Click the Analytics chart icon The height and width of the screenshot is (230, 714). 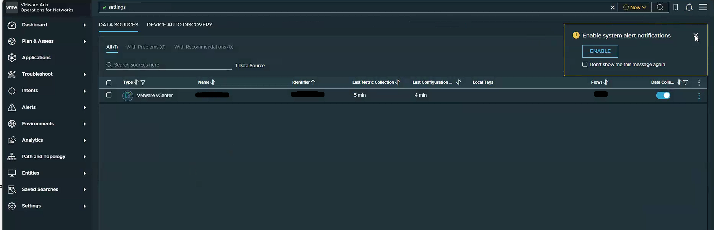click(12, 140)
